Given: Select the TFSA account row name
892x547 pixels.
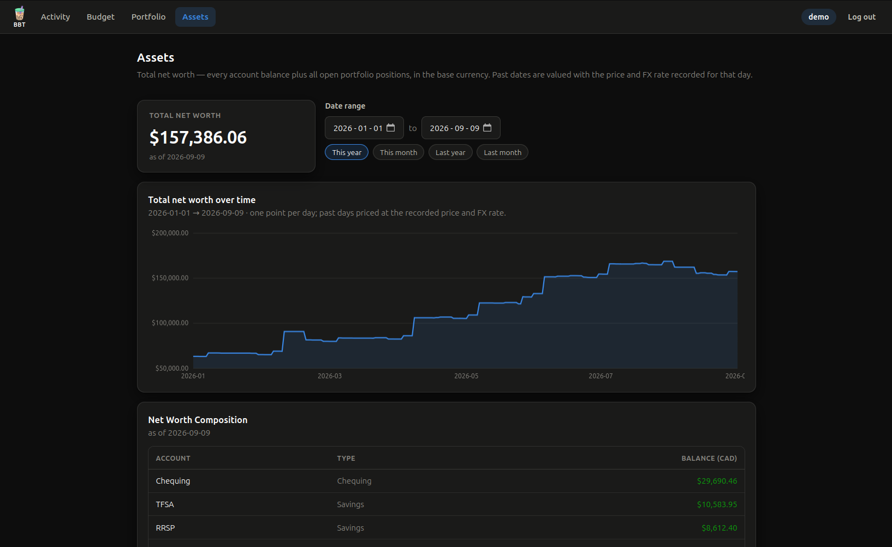Looking at the screenshot, I should point(165,504).
